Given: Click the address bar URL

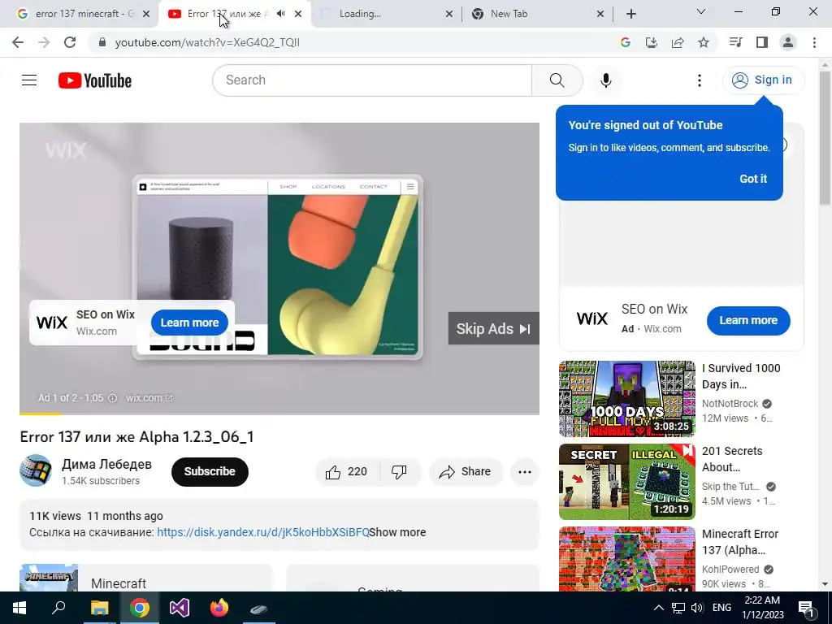Looking at the screenshot, I should pyautogui.click(x=207, y=42).
